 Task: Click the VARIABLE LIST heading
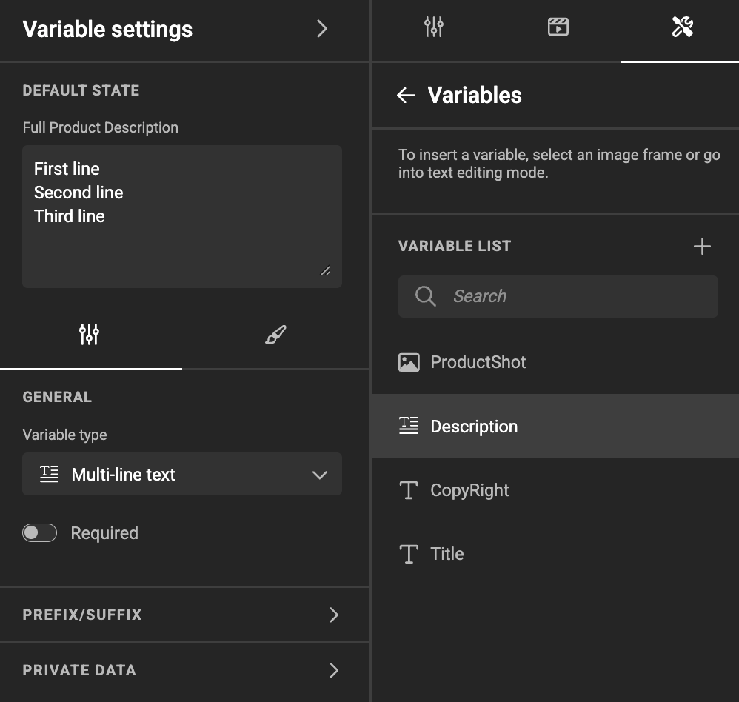455,246
